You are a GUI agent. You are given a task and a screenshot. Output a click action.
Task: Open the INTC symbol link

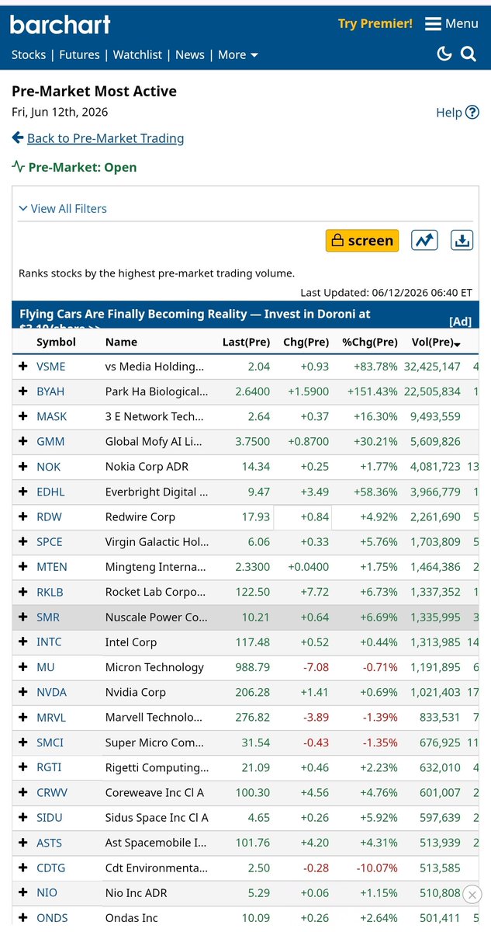tap(49, 642)
